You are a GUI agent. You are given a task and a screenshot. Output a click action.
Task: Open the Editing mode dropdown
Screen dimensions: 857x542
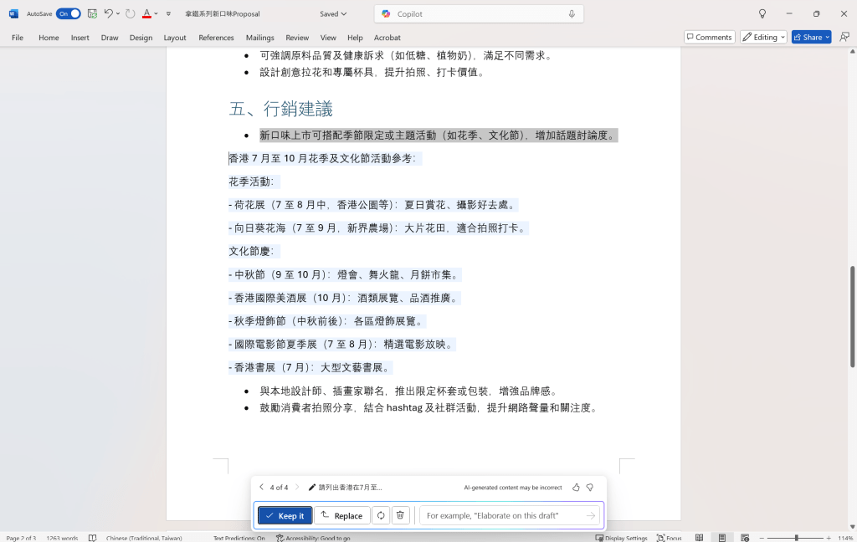[763, 37]
